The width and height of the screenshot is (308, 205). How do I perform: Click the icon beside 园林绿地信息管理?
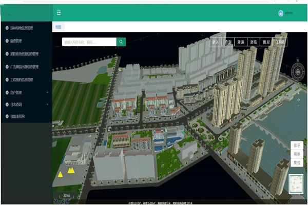7,28
